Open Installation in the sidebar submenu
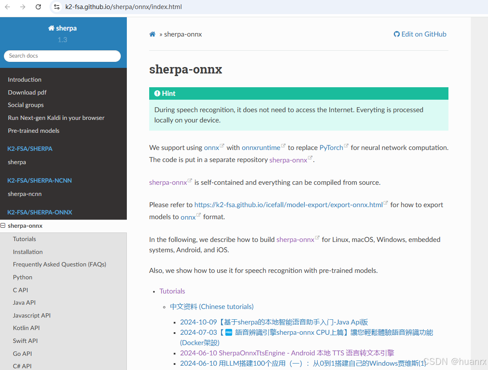 click(x=28, y=252)
